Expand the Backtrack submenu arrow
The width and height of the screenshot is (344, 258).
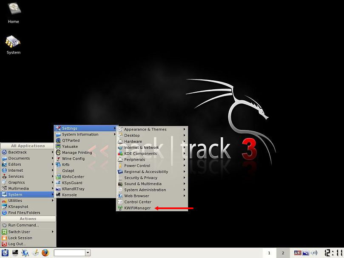[x=53, y=152]
